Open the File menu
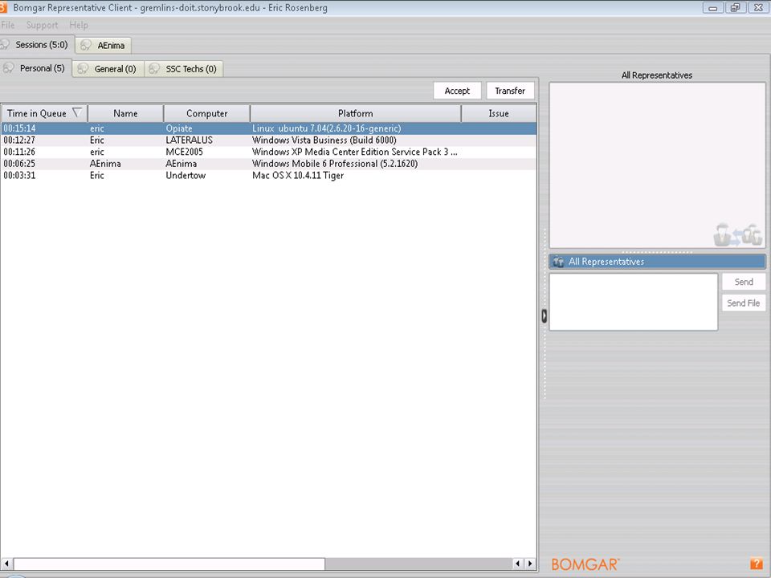The image size is (771, 578). pyautogui.click(x=8, y=25)
